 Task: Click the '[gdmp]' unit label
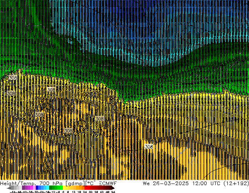75,184
